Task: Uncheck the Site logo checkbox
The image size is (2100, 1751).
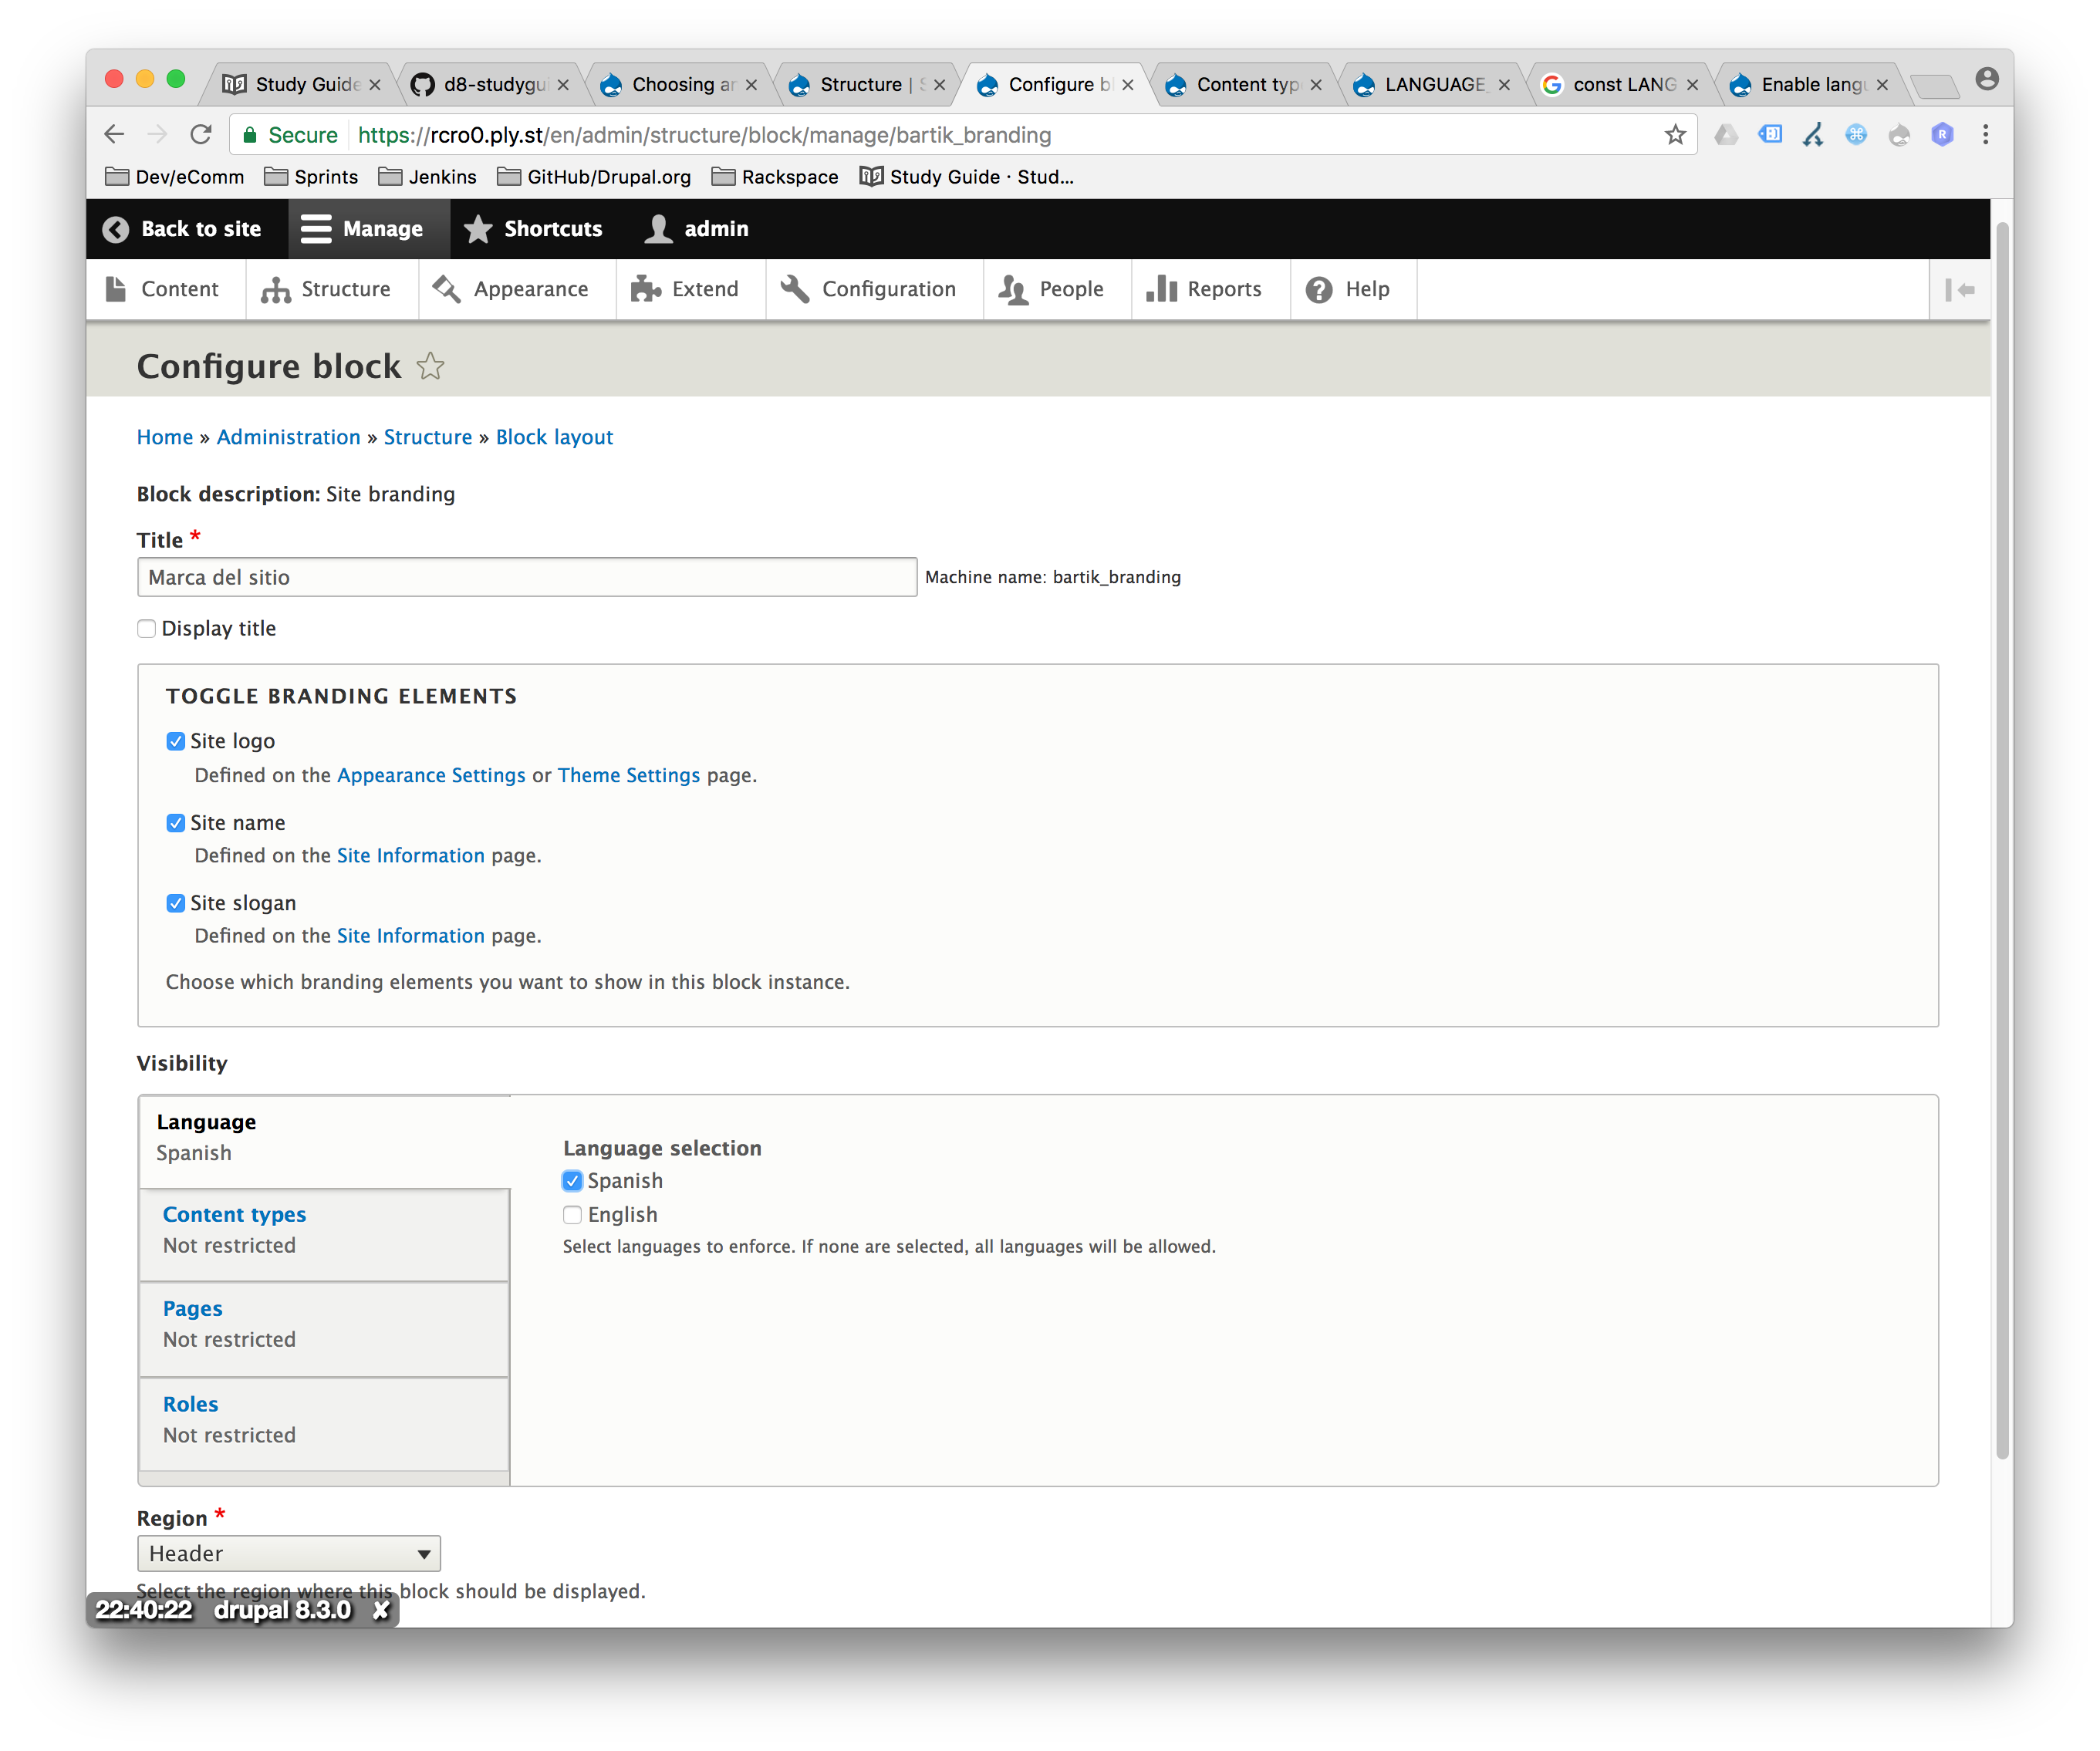Action: click(175, 741)
